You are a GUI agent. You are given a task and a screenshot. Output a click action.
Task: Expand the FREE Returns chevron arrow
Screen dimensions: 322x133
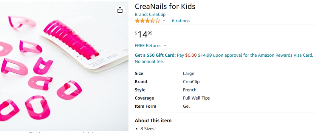165,46
